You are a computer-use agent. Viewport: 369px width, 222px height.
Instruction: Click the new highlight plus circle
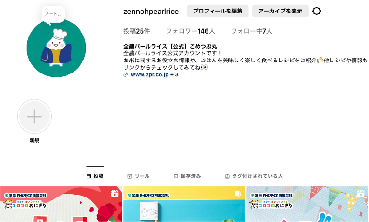[x=34, y=116]
